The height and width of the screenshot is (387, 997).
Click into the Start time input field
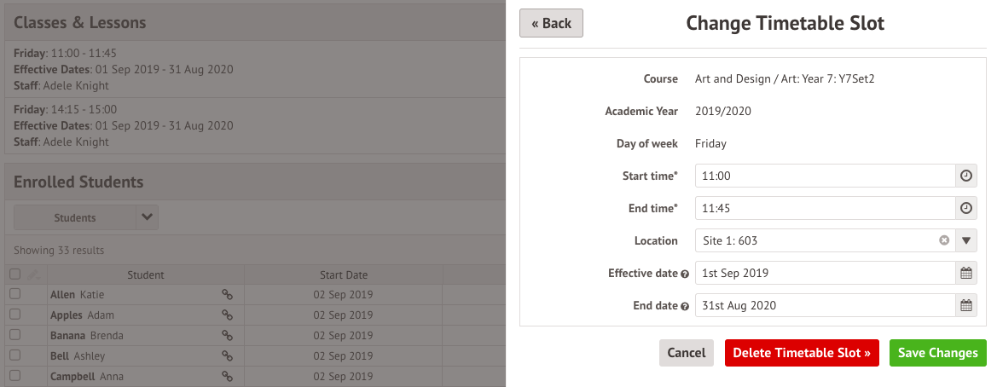[824, 176]
